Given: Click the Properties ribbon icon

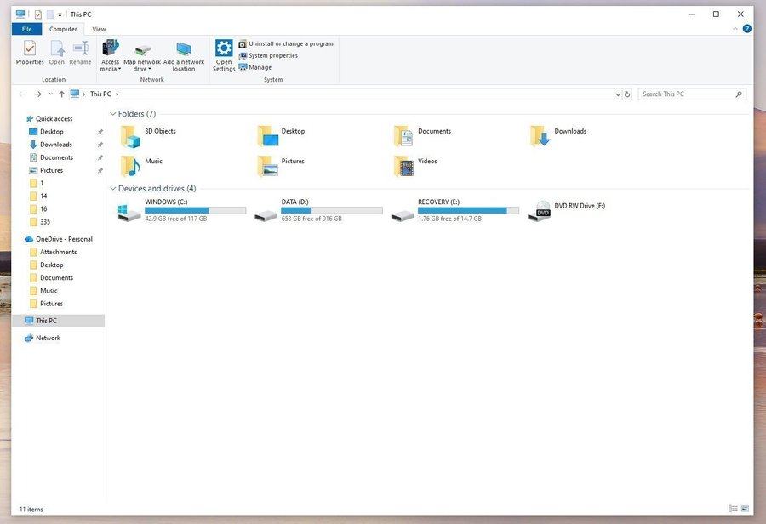Looking at the screenshot, I should tap(30, 49).
